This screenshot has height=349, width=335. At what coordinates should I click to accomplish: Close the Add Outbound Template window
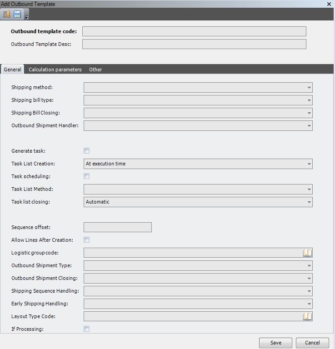pos(329,4)
